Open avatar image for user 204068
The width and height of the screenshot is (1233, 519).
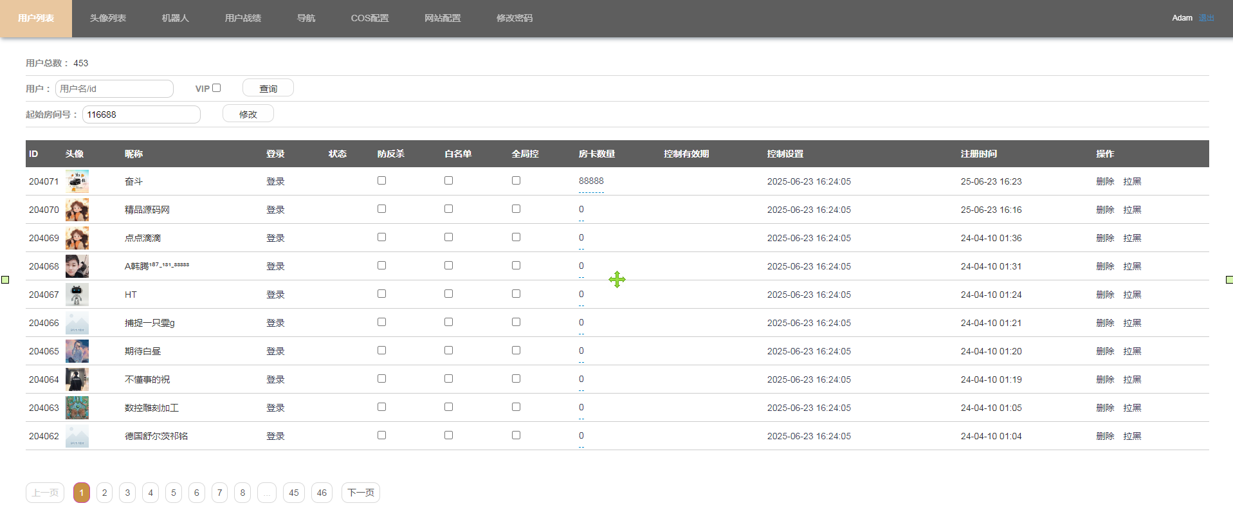(x=77, y=266)
